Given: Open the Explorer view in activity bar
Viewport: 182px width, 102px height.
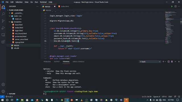Looking at the screenshot, I should [3, 7].
